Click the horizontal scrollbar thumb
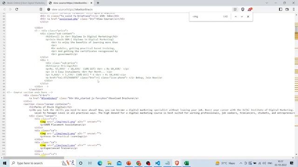The width and height of the screenshot is (298, 167). click(34, 158)
